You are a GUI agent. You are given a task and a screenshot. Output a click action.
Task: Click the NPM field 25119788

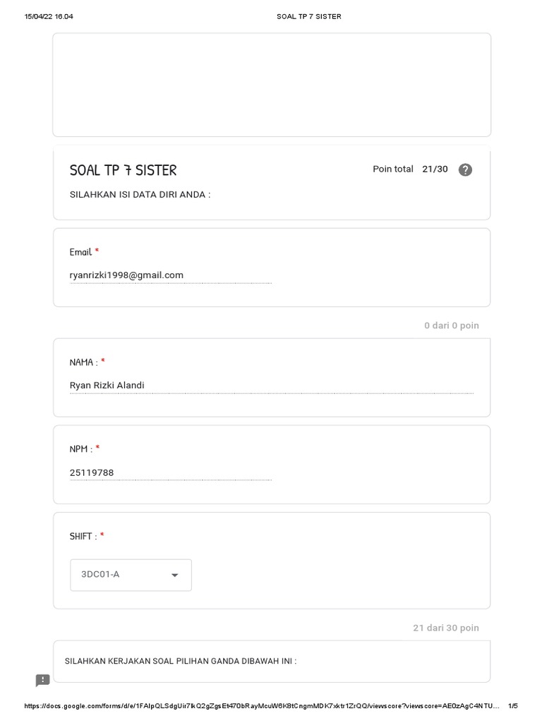click(92, 473)
